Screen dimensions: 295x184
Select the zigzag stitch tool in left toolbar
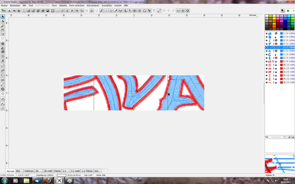(x=3, y=80)
